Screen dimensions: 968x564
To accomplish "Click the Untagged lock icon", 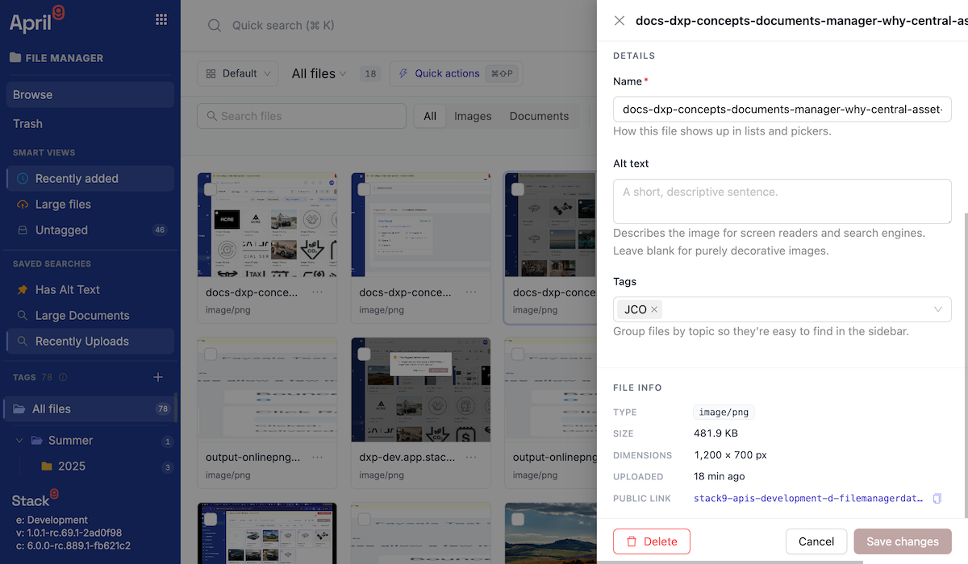I will (x=23, y=230).
